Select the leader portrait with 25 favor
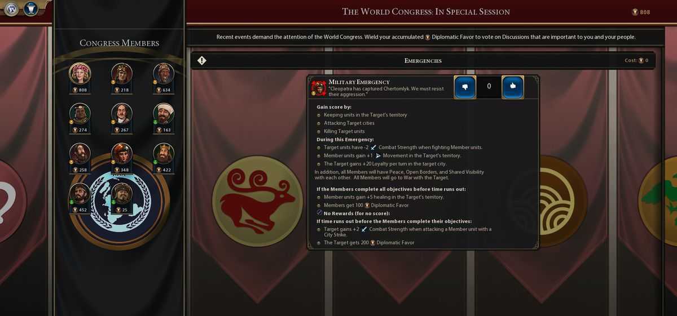Viewport: 677px width, 316px height. coord(121,193)
